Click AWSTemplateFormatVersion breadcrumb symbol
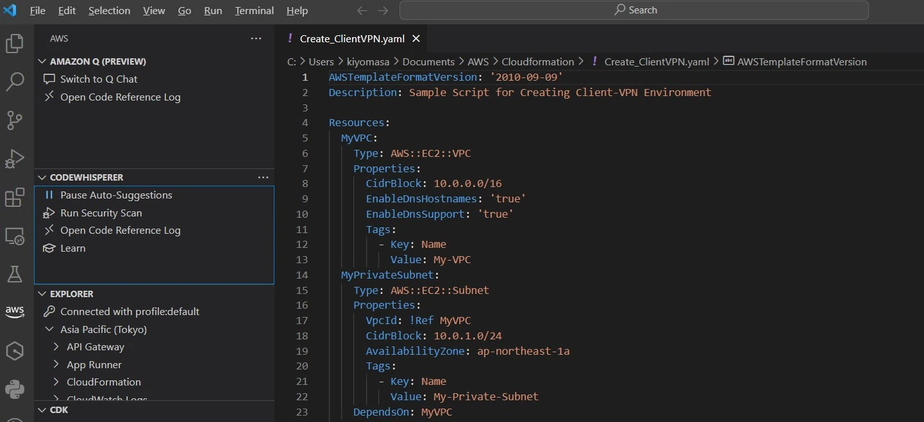 tap(802, 61)
